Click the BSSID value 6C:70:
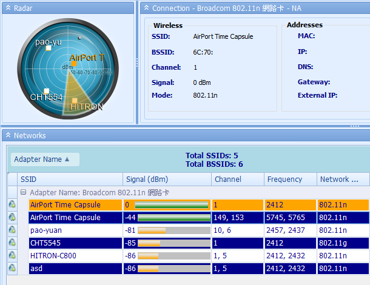 coord(203,52)
